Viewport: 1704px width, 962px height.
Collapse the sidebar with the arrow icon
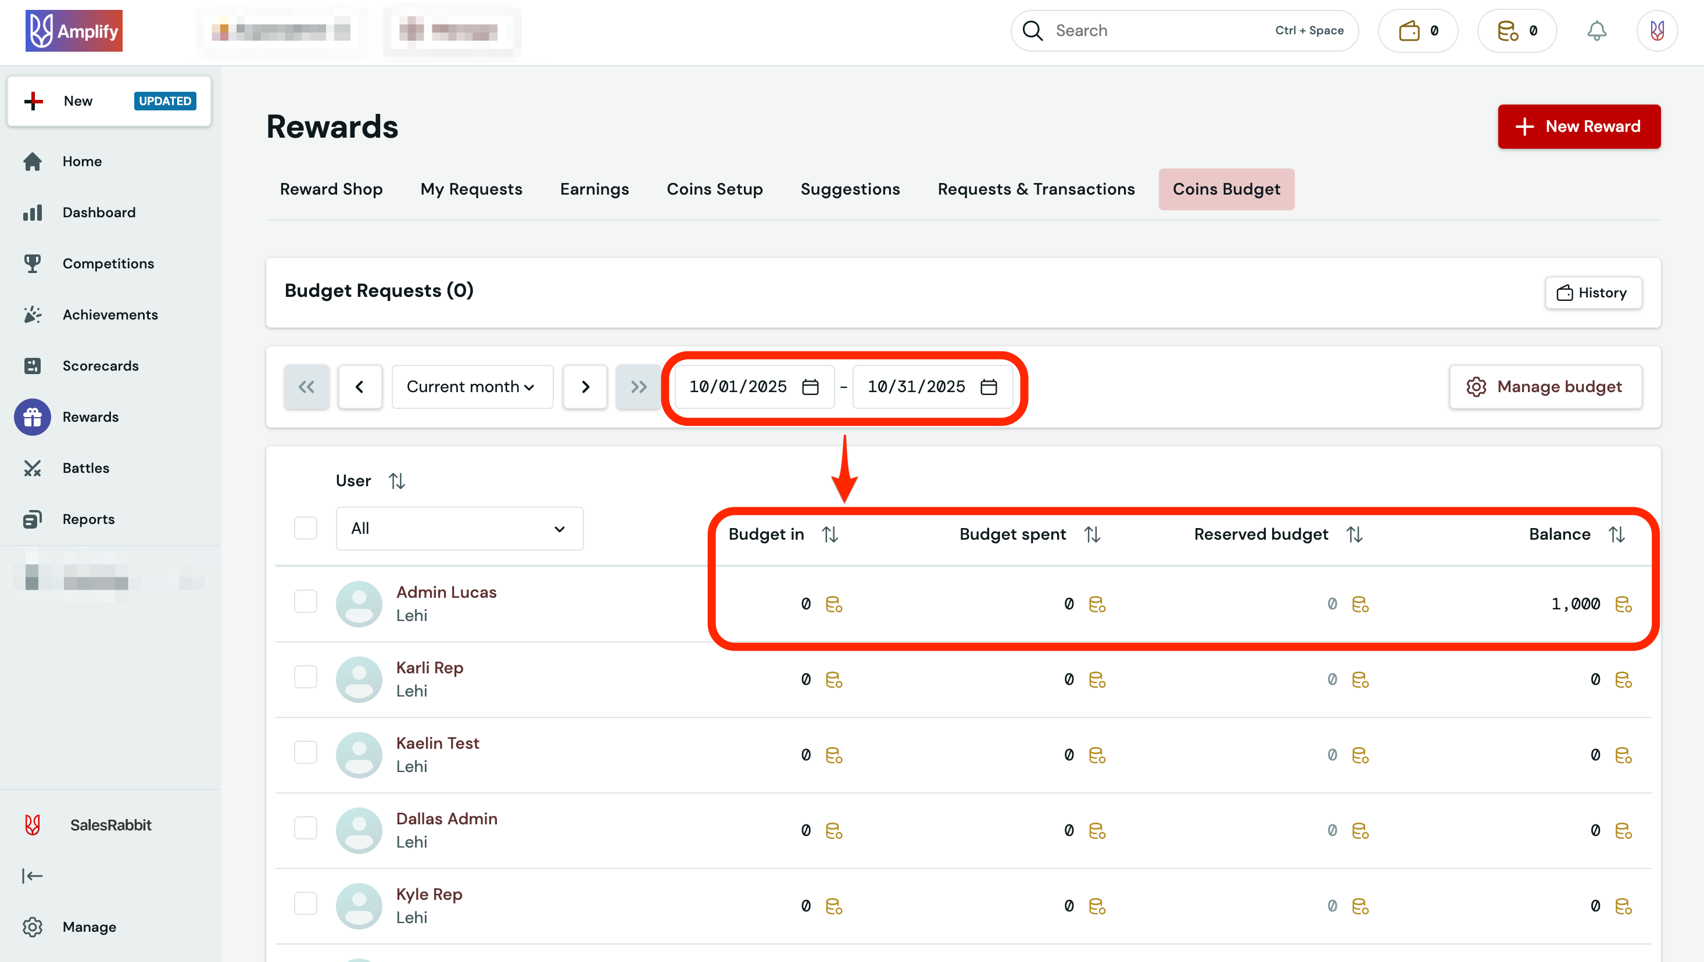click(33, 875)
